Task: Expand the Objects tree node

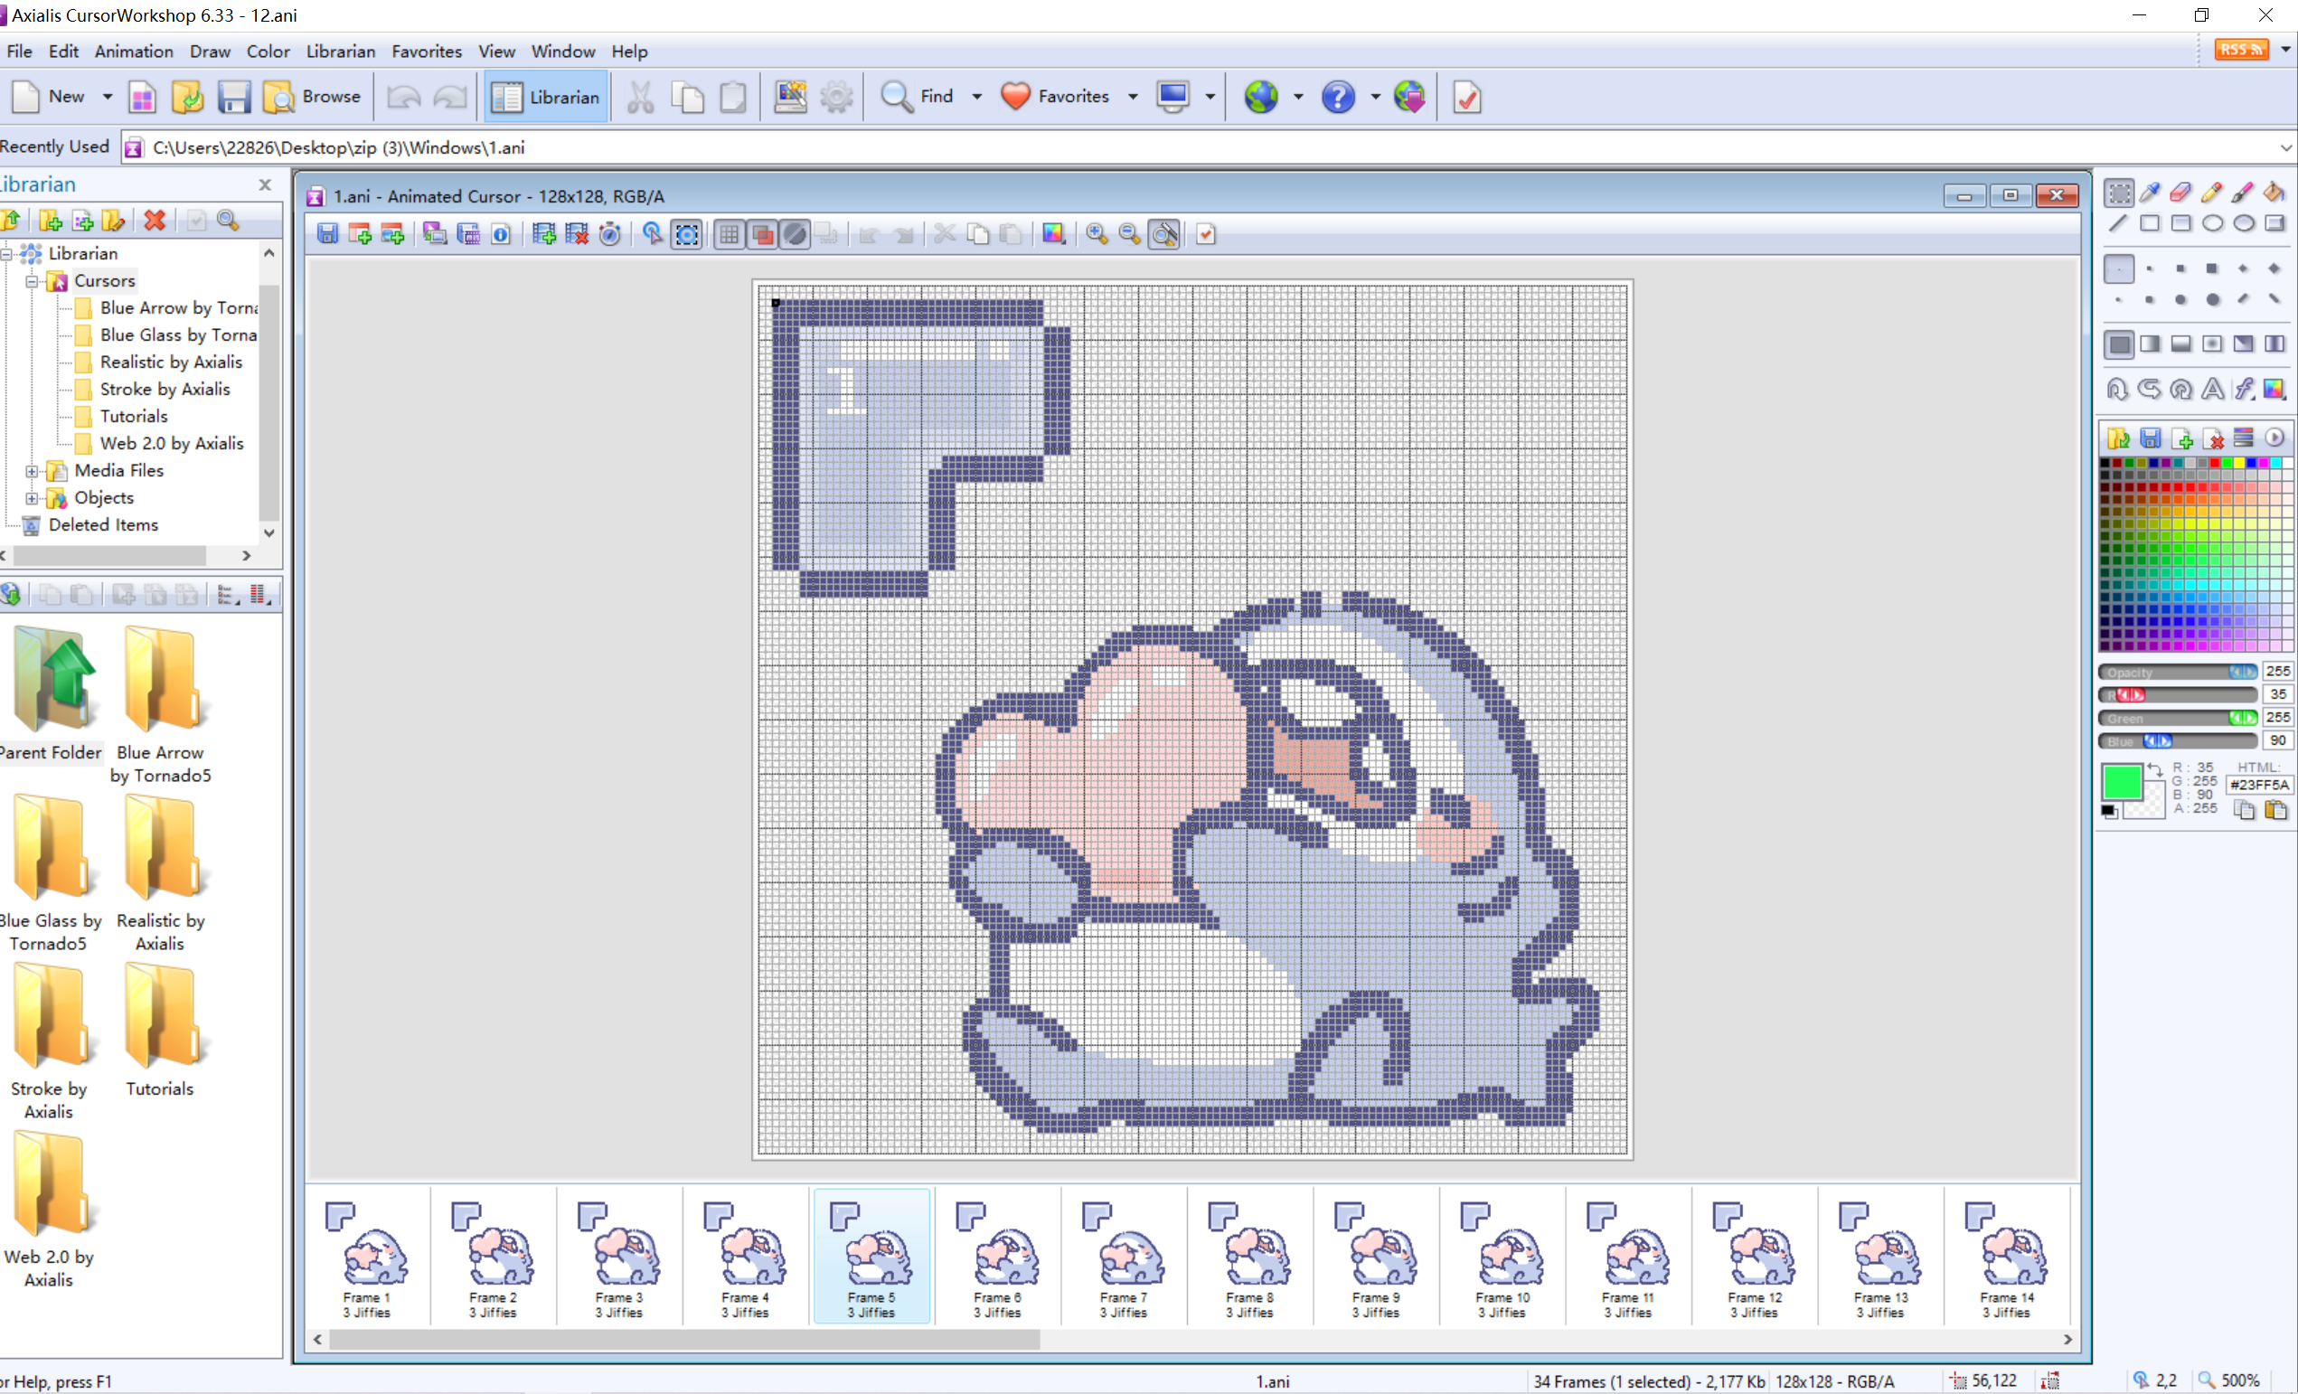Action: 32,498
